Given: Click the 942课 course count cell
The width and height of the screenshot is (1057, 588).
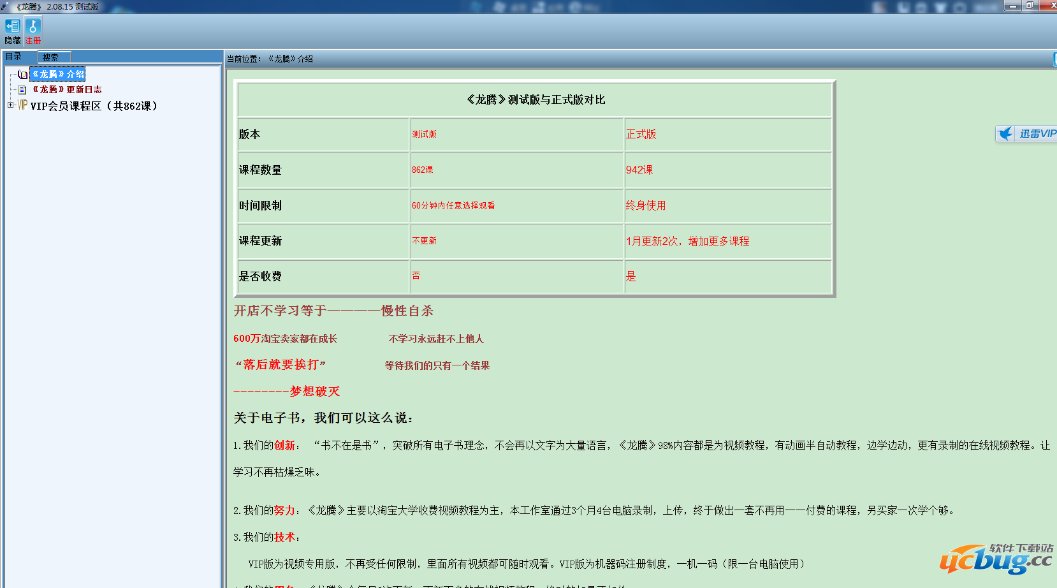Looking at the screenshot, I should [639, 170].
